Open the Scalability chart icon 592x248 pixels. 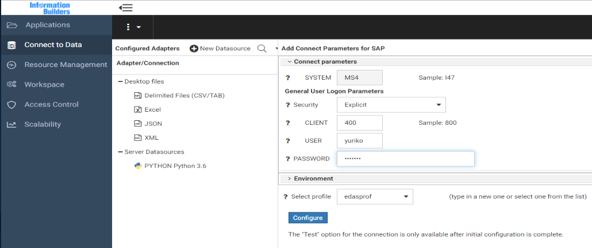(11, 124)
